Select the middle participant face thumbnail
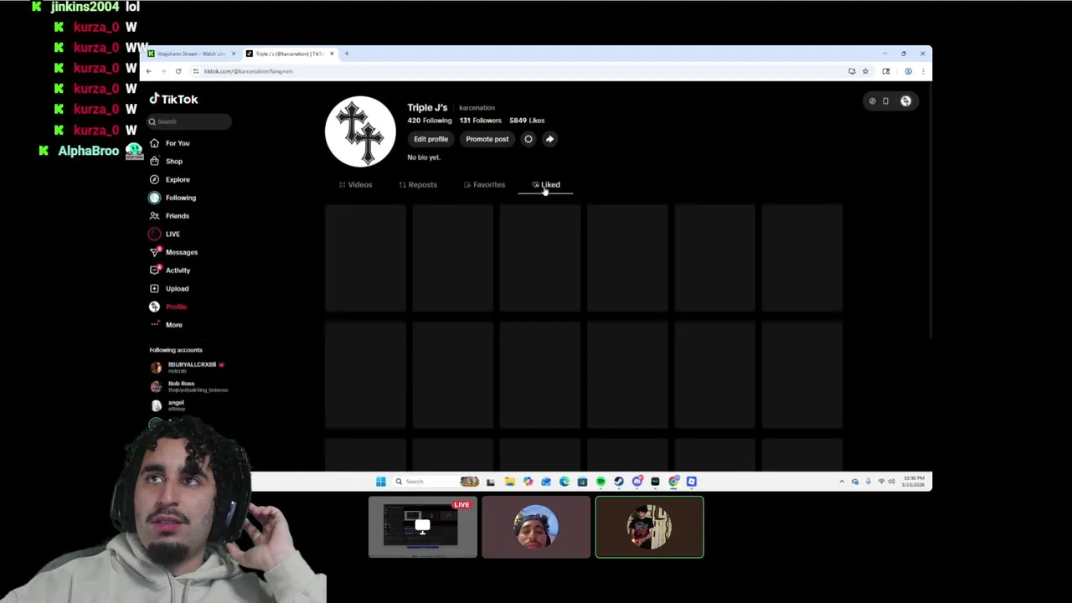The height and width of the screenshot is (603, 1072). point(536,527)
